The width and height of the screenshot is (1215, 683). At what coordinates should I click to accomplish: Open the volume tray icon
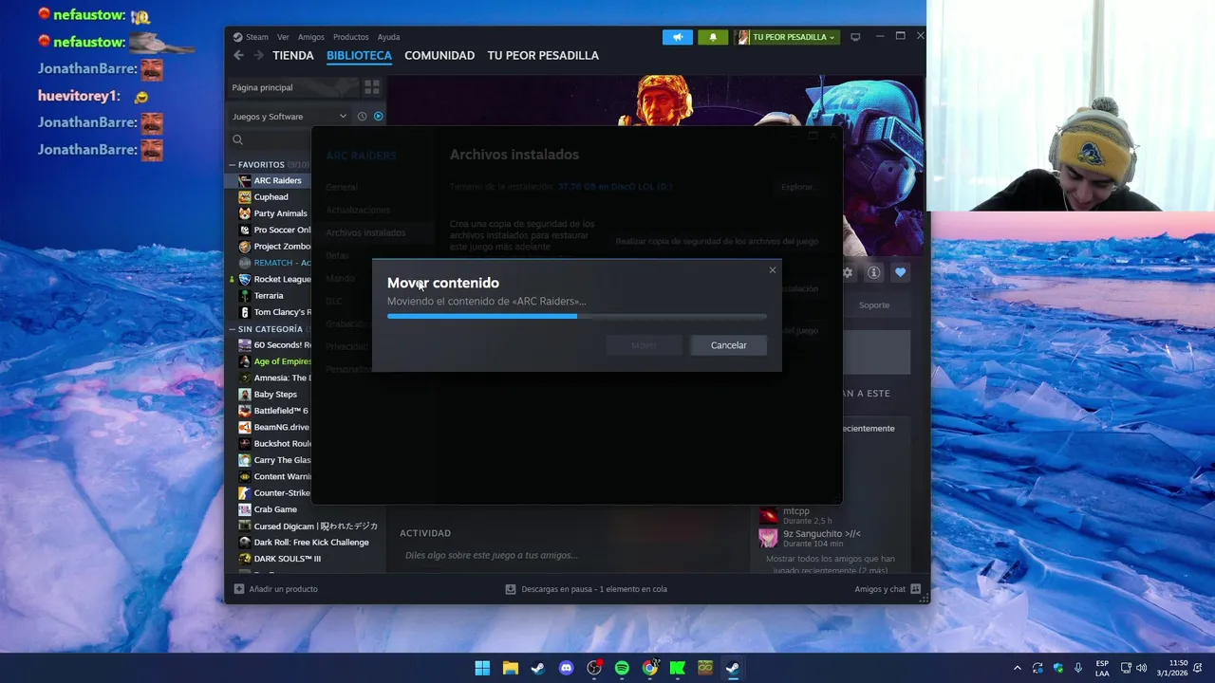pyautogui.click(x=1141, y=668)
